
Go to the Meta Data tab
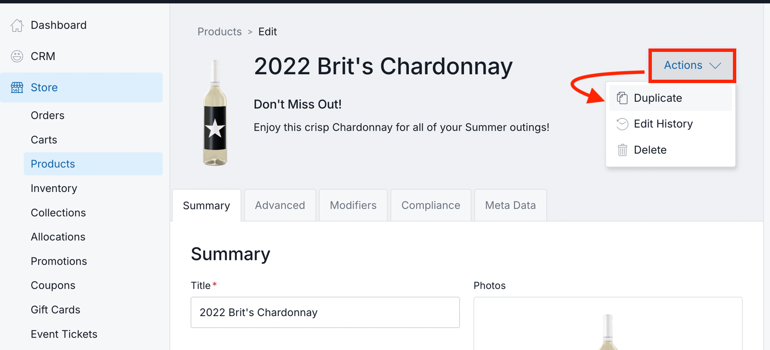coord(510,205)
